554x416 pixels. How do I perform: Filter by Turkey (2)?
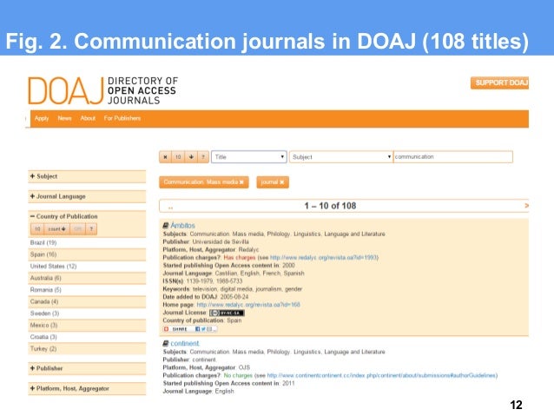coord(43,349)
